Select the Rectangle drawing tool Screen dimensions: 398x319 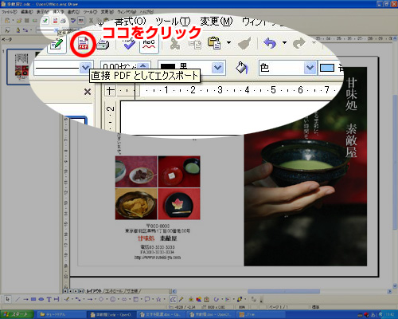[33, 299]
